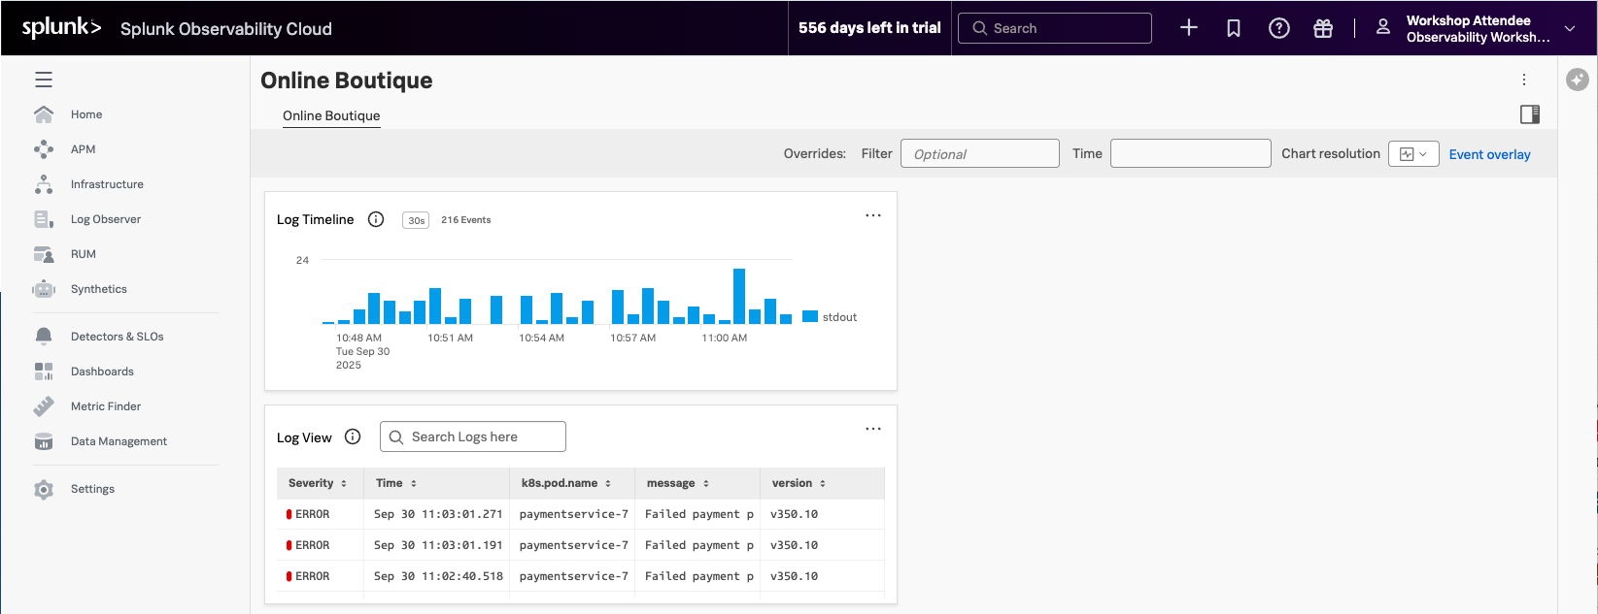Open the Chart resolution dropdown

point(1413,154)
